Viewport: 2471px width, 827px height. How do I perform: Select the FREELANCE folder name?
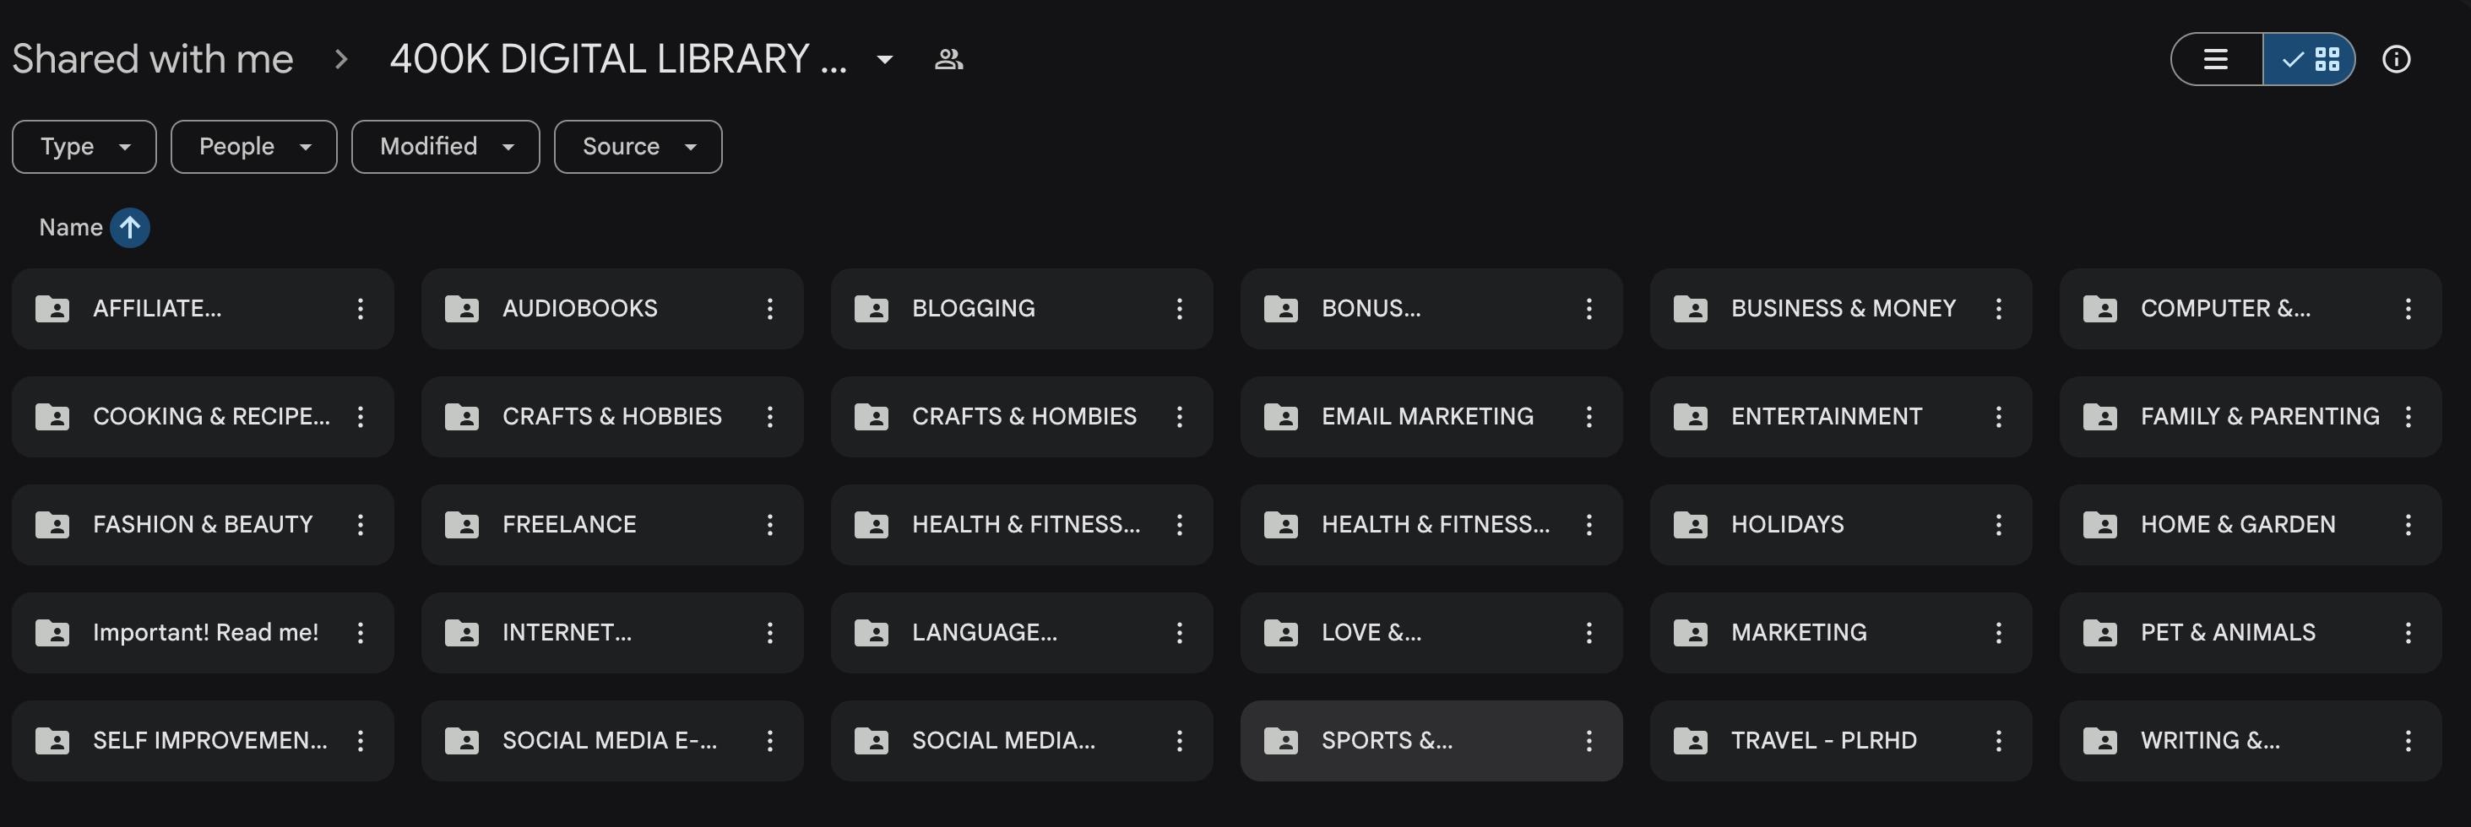tap(570, 525)
